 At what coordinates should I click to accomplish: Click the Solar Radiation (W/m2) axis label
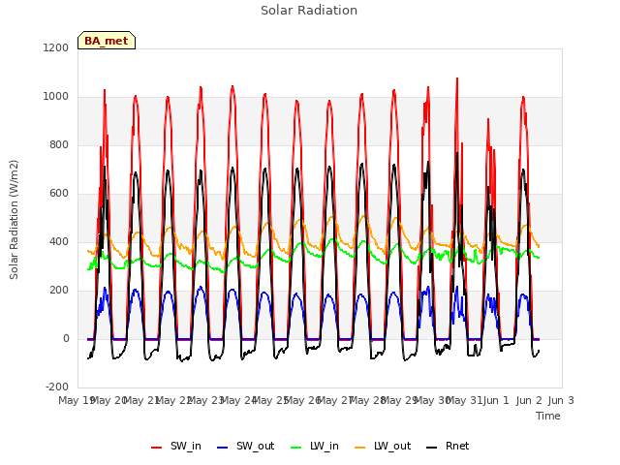tap(14, 220)
